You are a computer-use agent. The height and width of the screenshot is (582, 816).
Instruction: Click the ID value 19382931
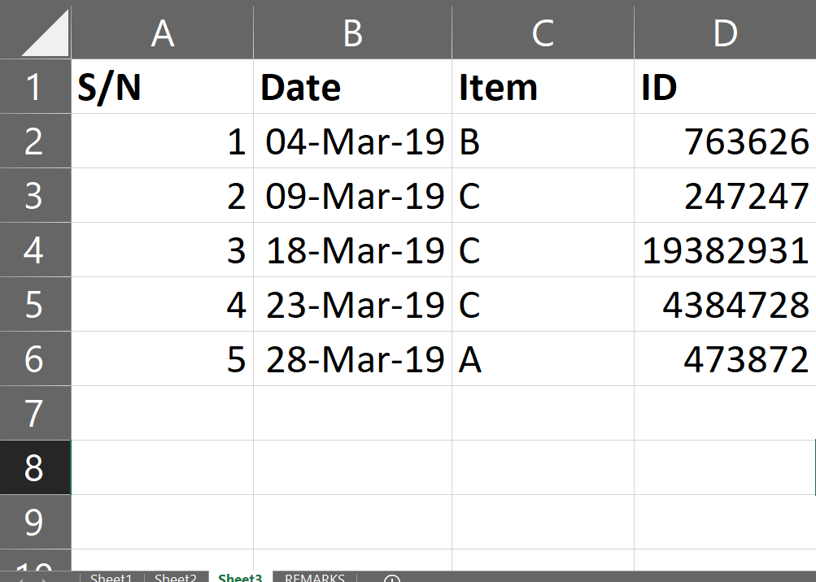[x=725, y=250]
